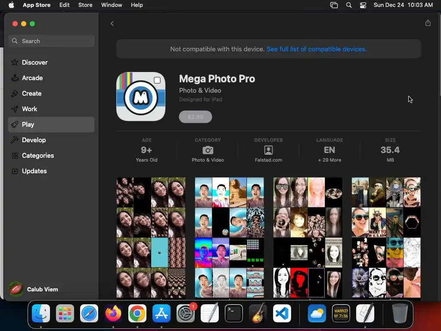Select Develop in the sidebar
Viewport: 441px width, 331px height.
point(51,140)
